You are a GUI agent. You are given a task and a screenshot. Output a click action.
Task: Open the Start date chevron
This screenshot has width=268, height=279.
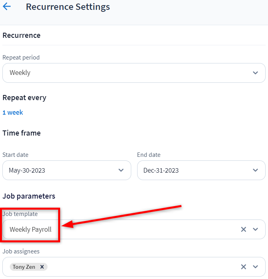[x=121, y=170]
